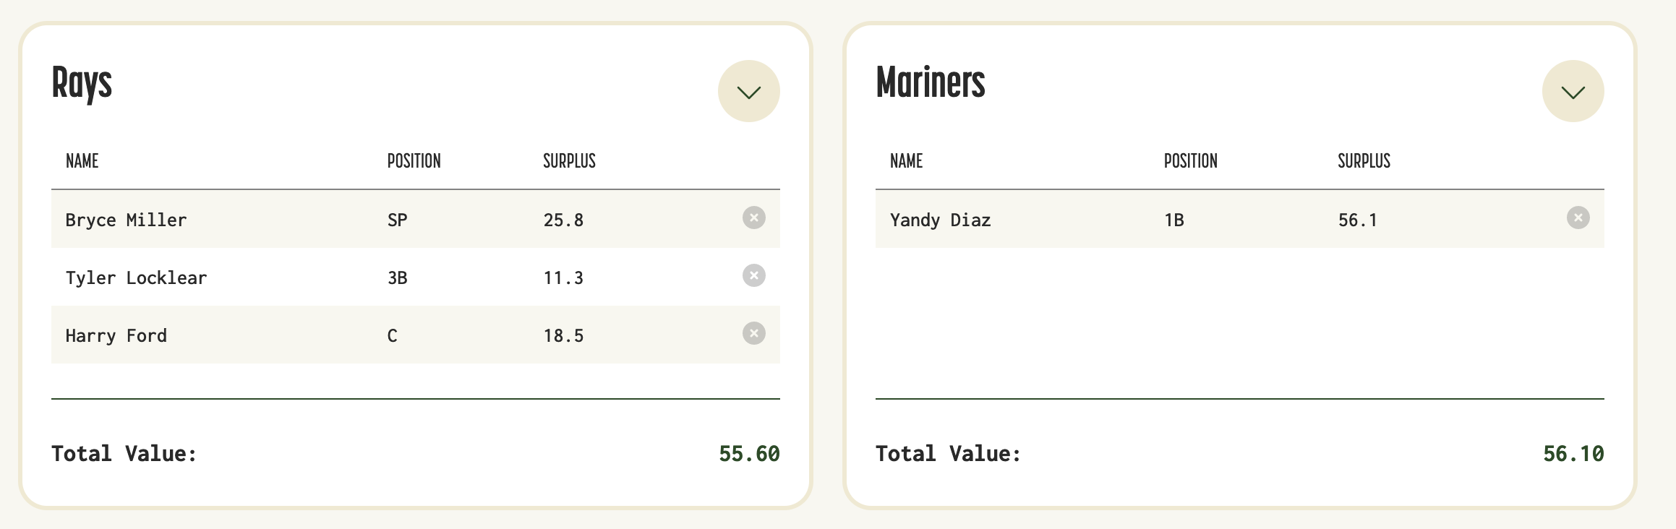Click the Mariners total value 56.10
The height and width of the screenshot is (529, 1676).
[x=1573, y=454]
